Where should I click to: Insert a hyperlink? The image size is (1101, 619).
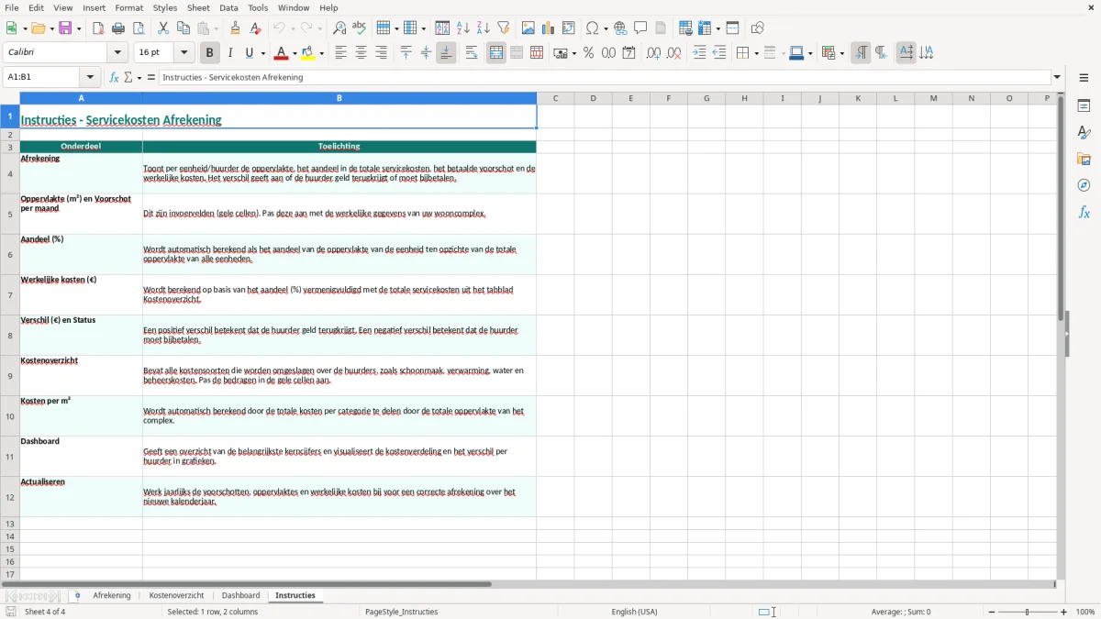pyautogui.click(x=620, y=28)
